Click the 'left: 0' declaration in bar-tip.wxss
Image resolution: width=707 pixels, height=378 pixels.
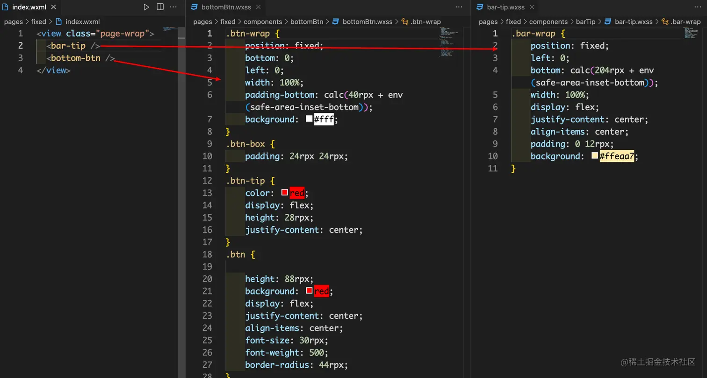[x=550, y=58]
